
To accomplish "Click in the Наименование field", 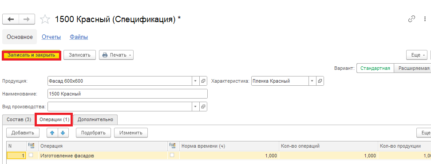I will 127,94.
